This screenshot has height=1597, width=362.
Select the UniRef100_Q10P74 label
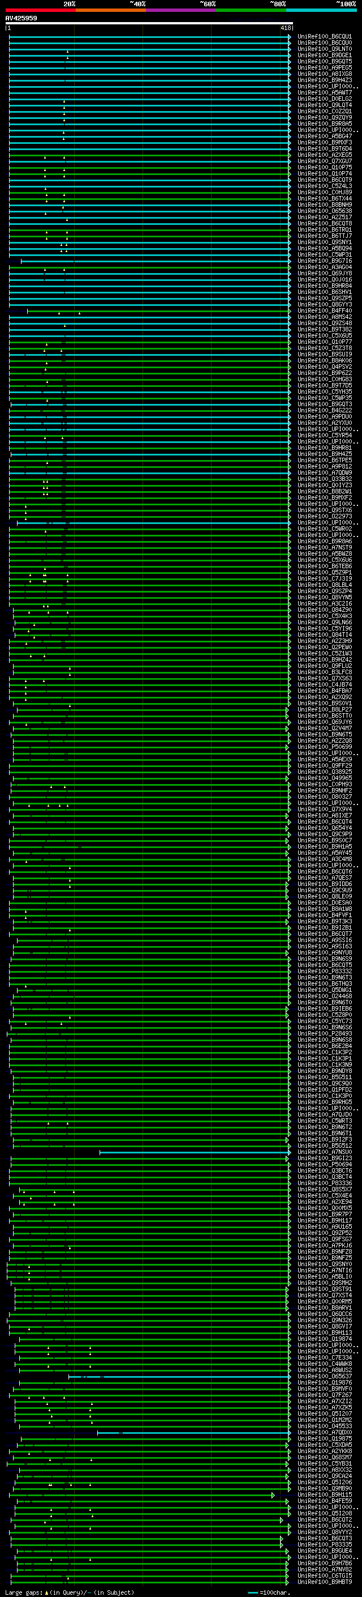click(x=324, y=173)
